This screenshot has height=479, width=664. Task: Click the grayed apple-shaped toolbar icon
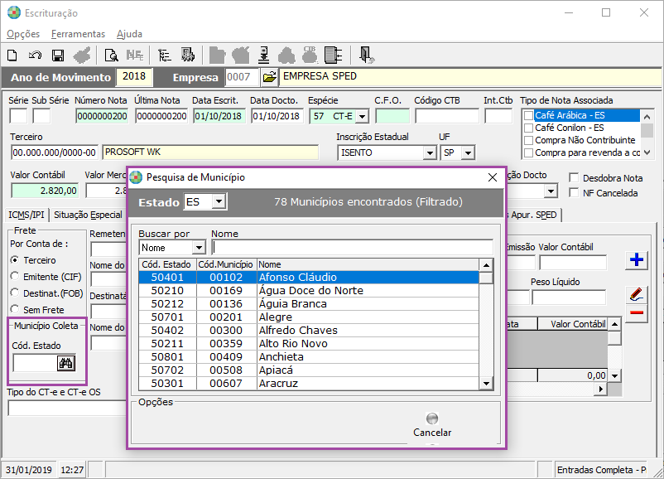tap(241, 56)
